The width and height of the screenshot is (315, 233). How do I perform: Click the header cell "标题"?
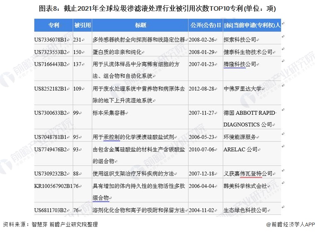coord(140,25)
